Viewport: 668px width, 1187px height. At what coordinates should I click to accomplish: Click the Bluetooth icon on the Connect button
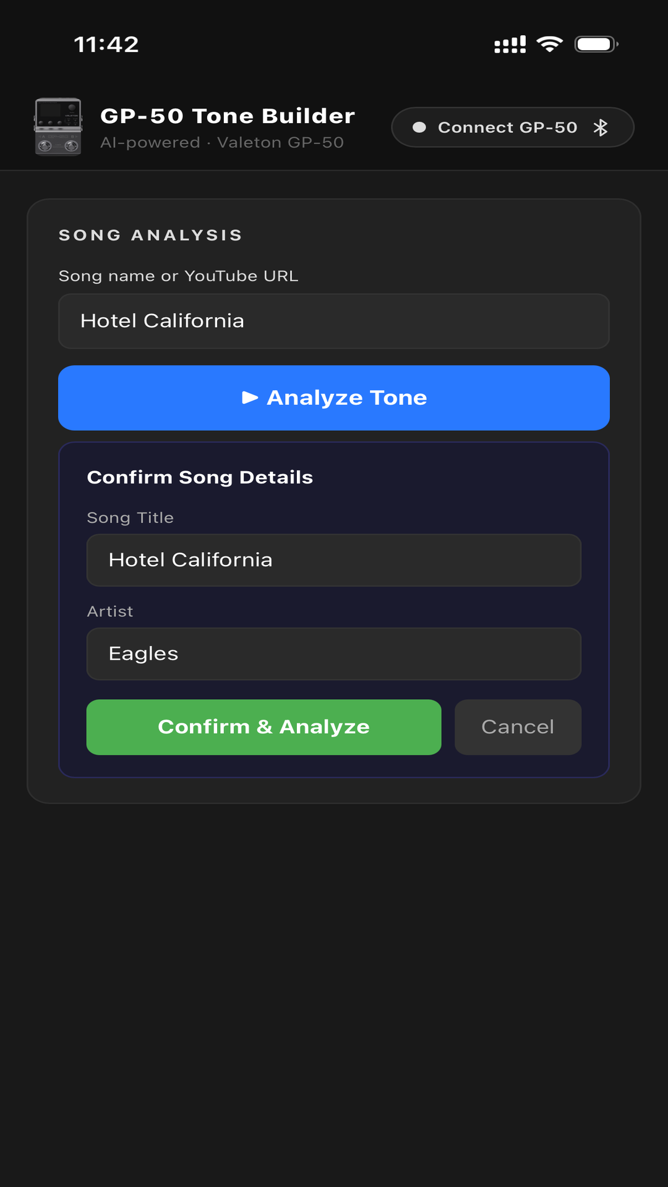(x=601, y=127)
